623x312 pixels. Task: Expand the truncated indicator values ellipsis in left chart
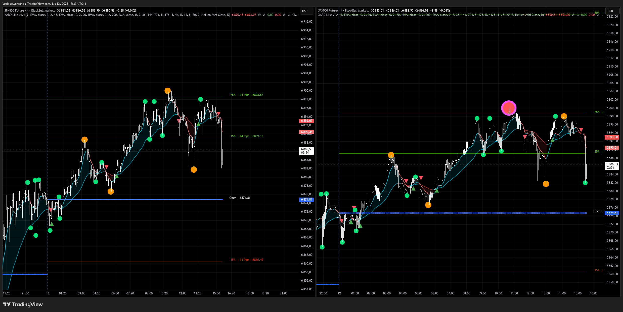pyautogui.click(x=297, y=15)
